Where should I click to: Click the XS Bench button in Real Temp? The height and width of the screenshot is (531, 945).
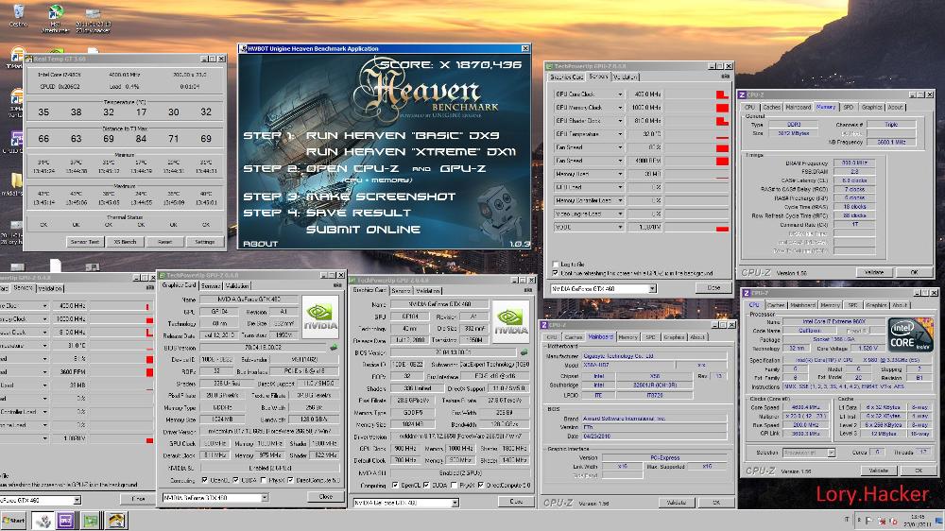coord(126,242)
